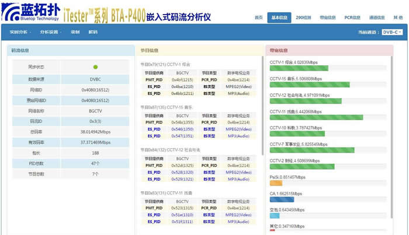Switch to the 290检测 tab

pyautogui.click(x=303, y=17)
